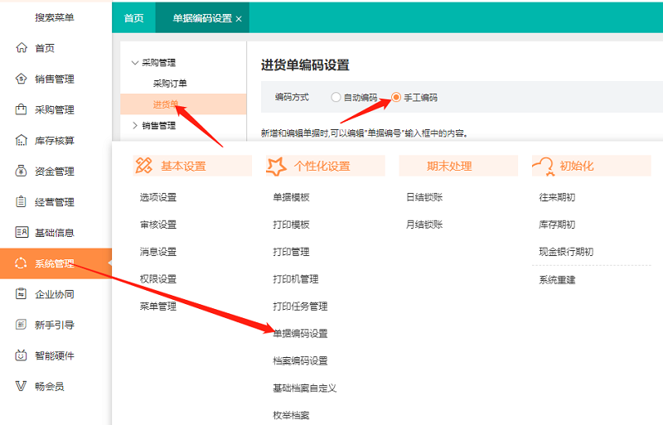Click the 智能硬件 robot icon
The width and height of the screenshot is (663, 425).
(22, 355)
